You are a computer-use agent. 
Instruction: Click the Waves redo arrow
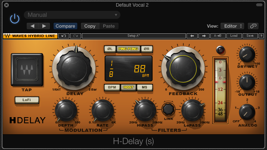click(76, 36)
